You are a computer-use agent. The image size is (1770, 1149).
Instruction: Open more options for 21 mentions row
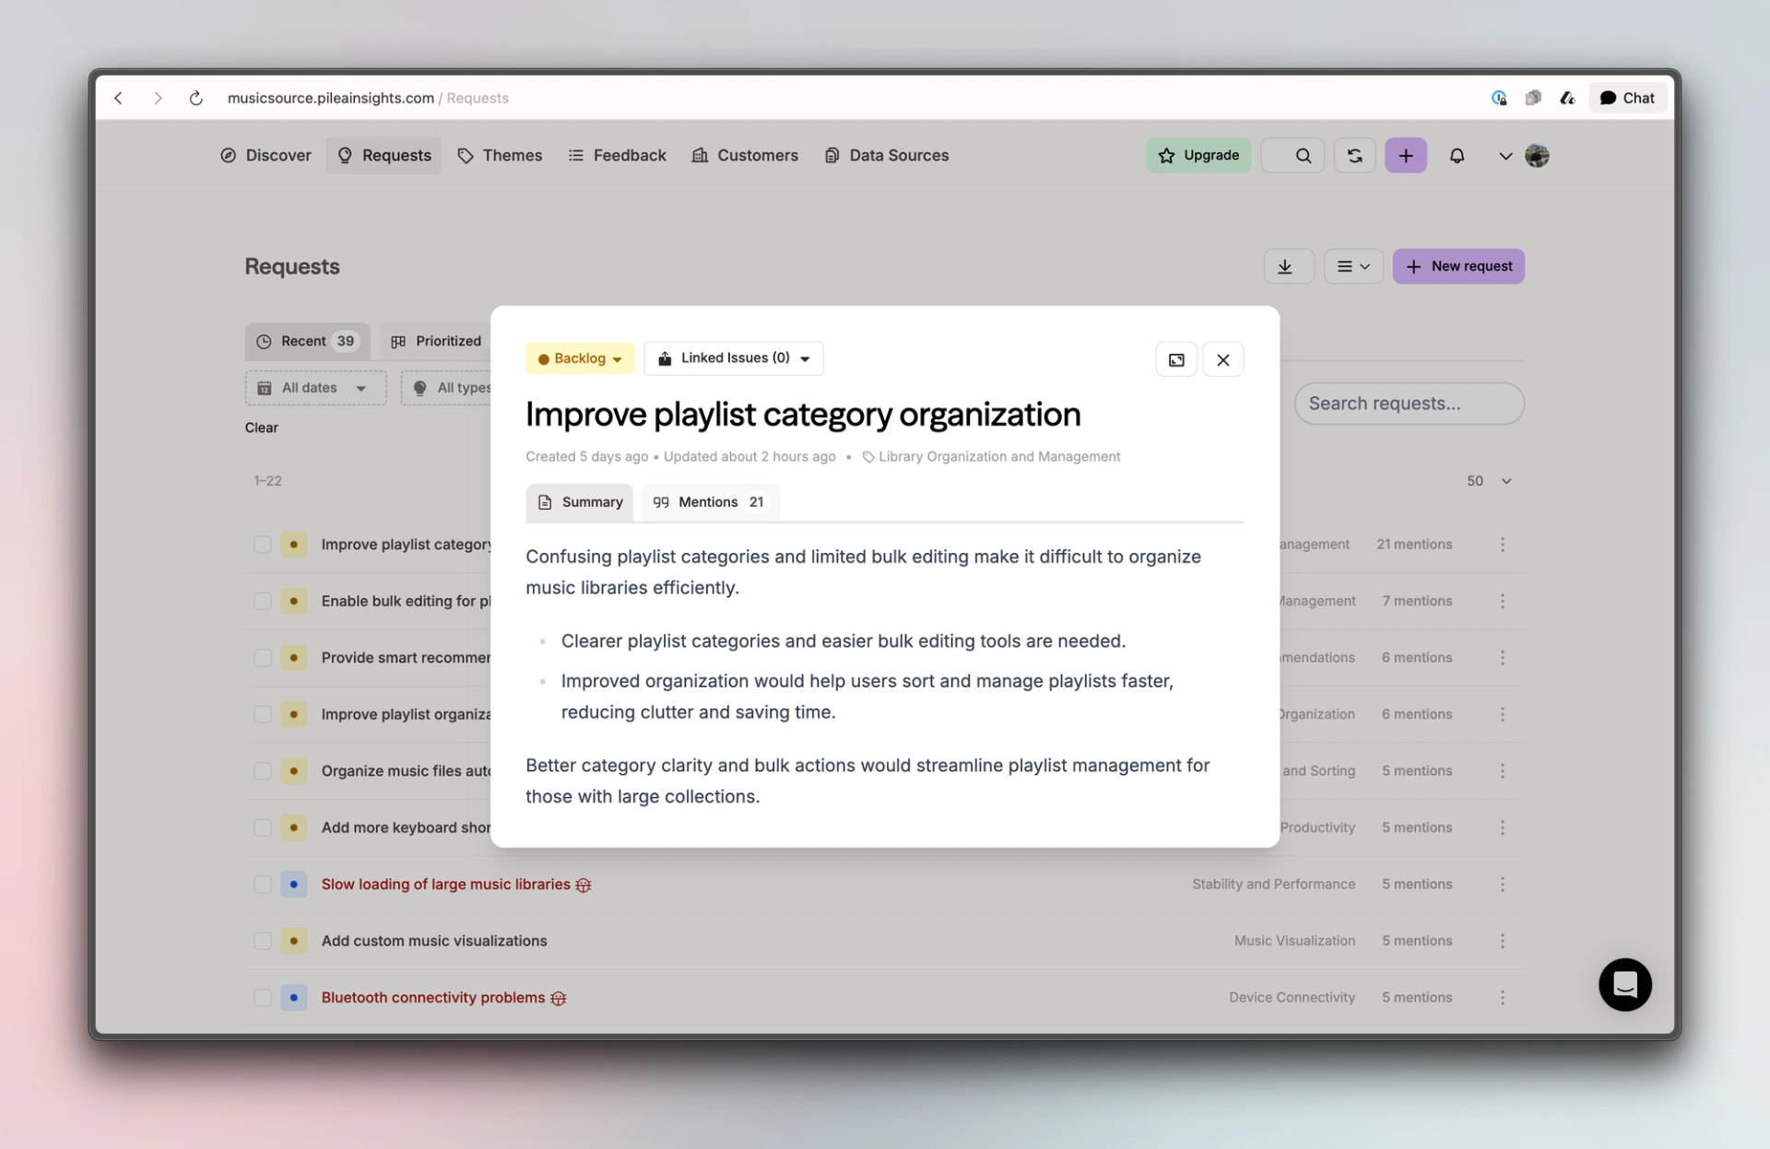pos(1503,545)
